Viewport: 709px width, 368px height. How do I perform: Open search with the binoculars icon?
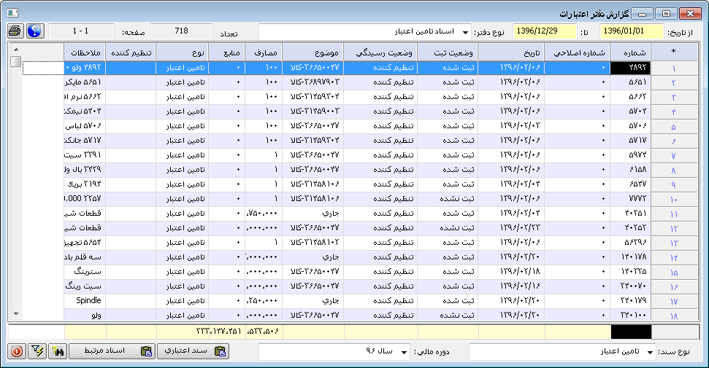coord(58,351)
